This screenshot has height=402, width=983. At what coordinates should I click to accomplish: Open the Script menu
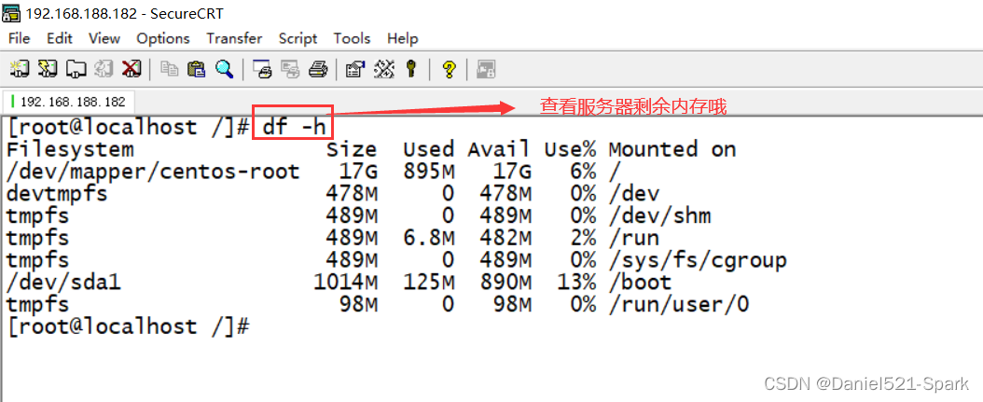[298, 38]
